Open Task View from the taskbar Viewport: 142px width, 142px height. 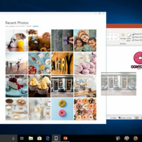pos(22,138)
